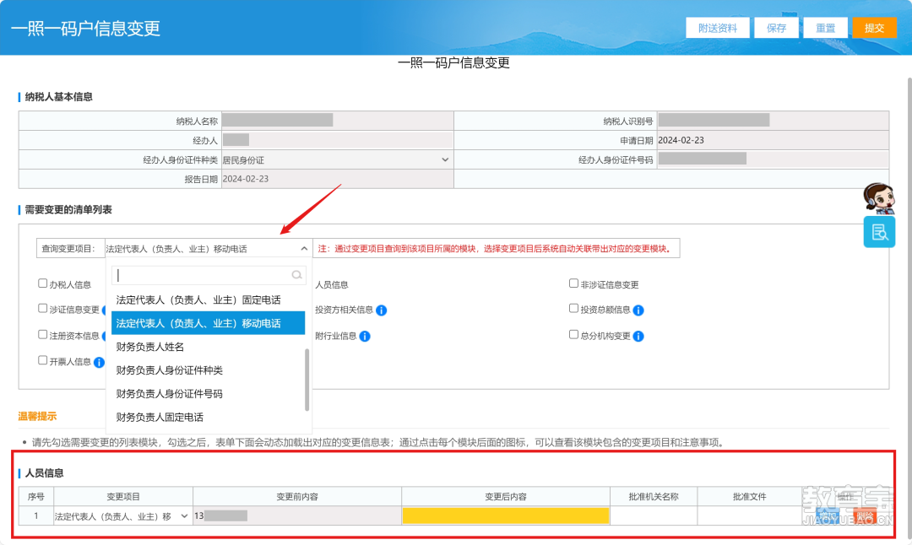Screen dimensions: 912x545
Task: Click the 保存 button
Action: click(776, 28)
